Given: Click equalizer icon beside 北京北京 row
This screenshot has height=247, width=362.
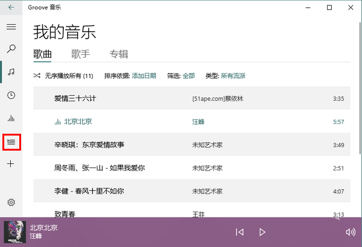Looking at the screenshot, I should (x=58, y=122).
